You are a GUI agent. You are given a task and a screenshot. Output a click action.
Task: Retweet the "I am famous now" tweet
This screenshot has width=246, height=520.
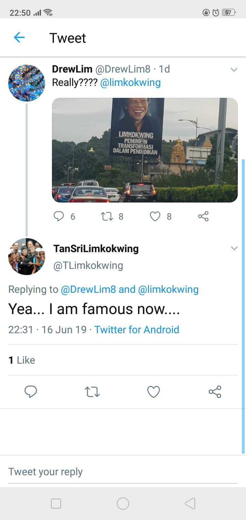(x=92, y=392)
